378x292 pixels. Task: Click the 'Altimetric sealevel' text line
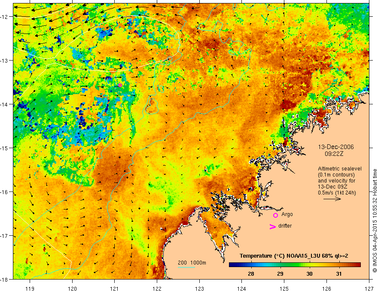[340, 169]
